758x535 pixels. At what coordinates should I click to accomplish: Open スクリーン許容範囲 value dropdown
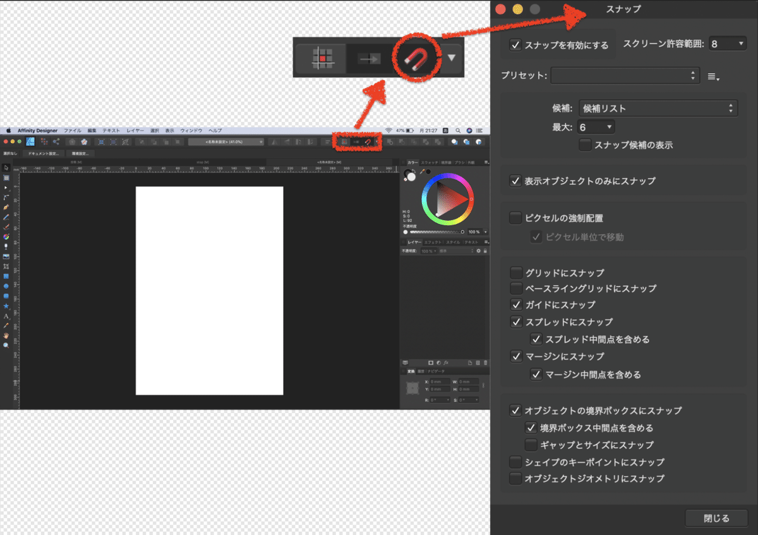pos(728,44)
